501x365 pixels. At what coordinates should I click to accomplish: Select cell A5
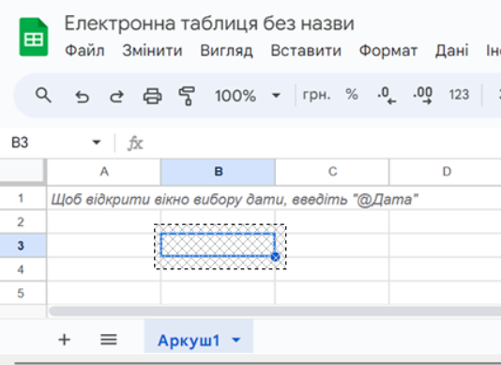click(104, 293)
